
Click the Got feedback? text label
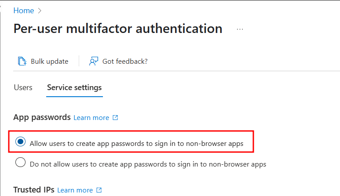click(125, 61)
